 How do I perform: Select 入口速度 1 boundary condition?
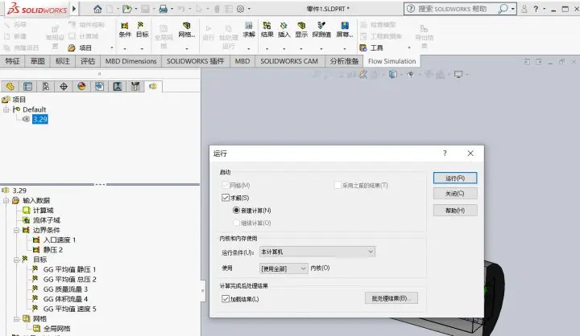tap(59, 240)
